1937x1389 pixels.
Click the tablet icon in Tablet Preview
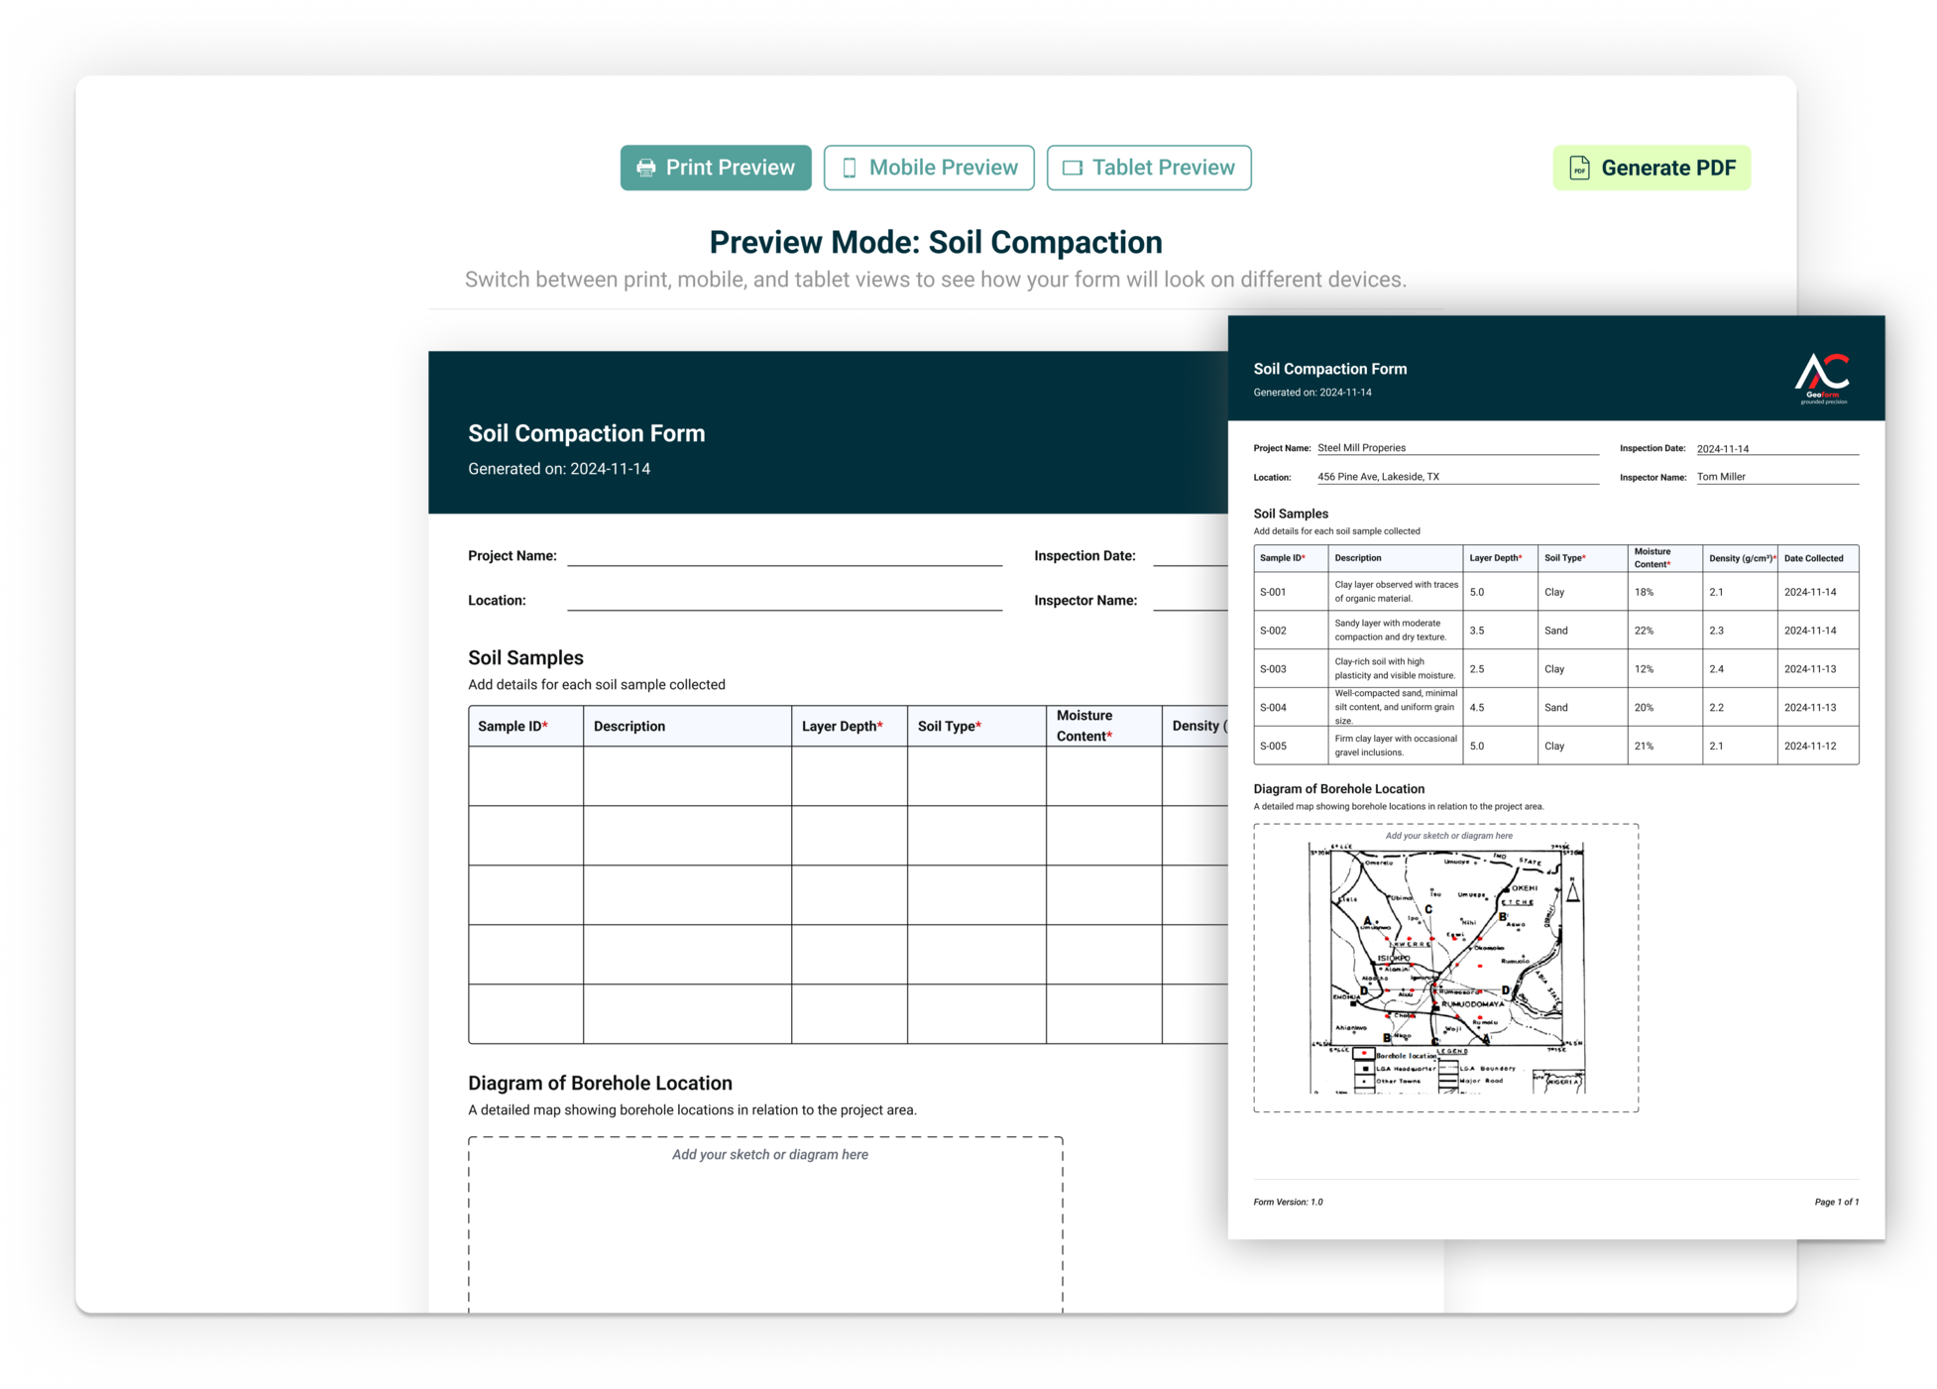pyautogui.click(x=1072, y=168)
